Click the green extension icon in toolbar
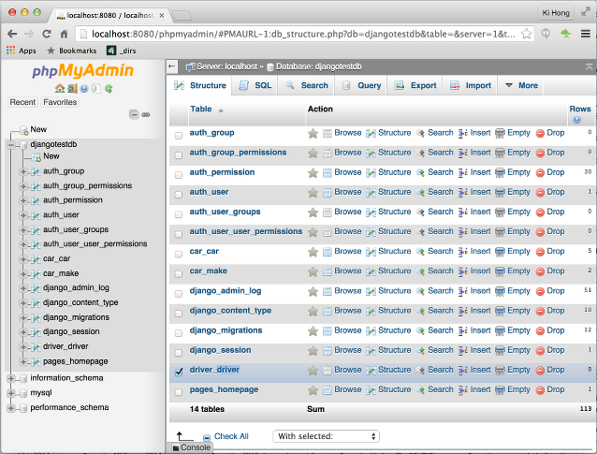597x454 pixels. click(x=565, y=34)
